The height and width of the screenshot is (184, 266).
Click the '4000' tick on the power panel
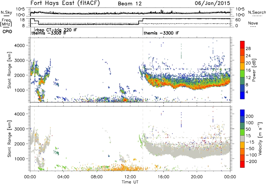[x=20, y=46]
